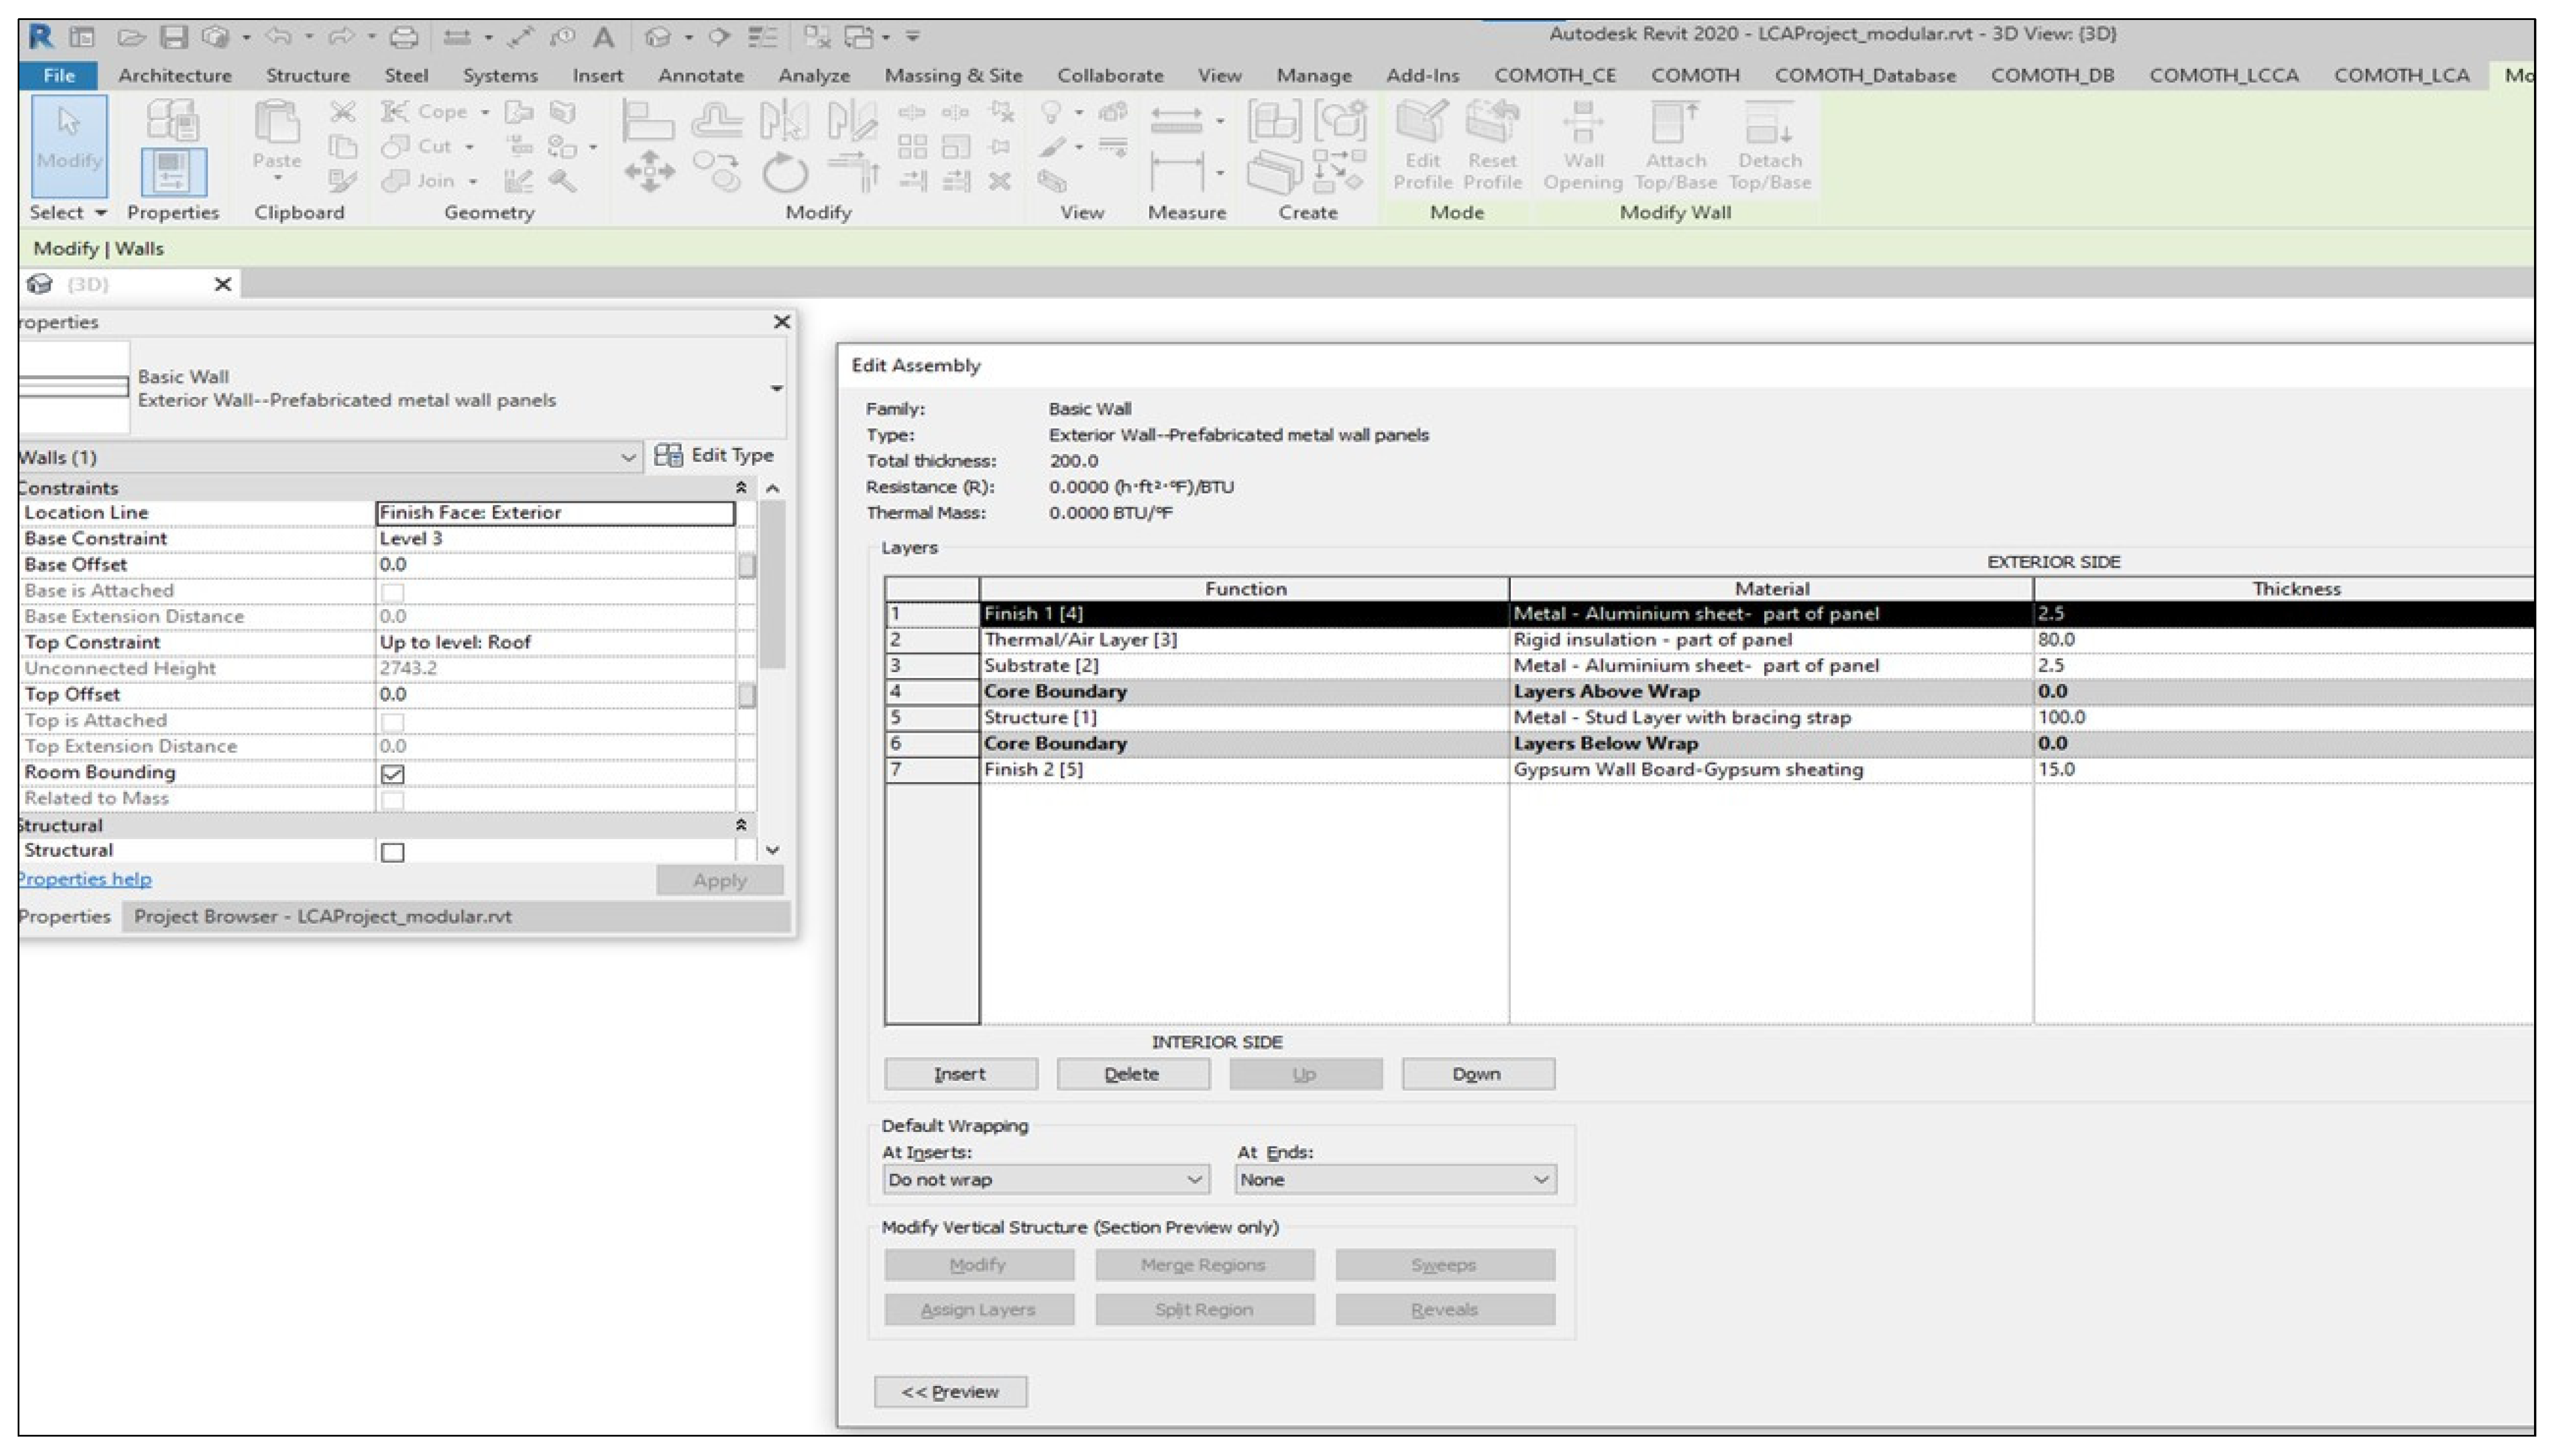Toggle the Related to Mass checkbox
This screenshot has width=2554, height=1456.
coord(393,800)
